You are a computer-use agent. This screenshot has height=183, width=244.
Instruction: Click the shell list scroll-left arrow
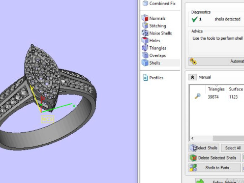pos(192,138)
